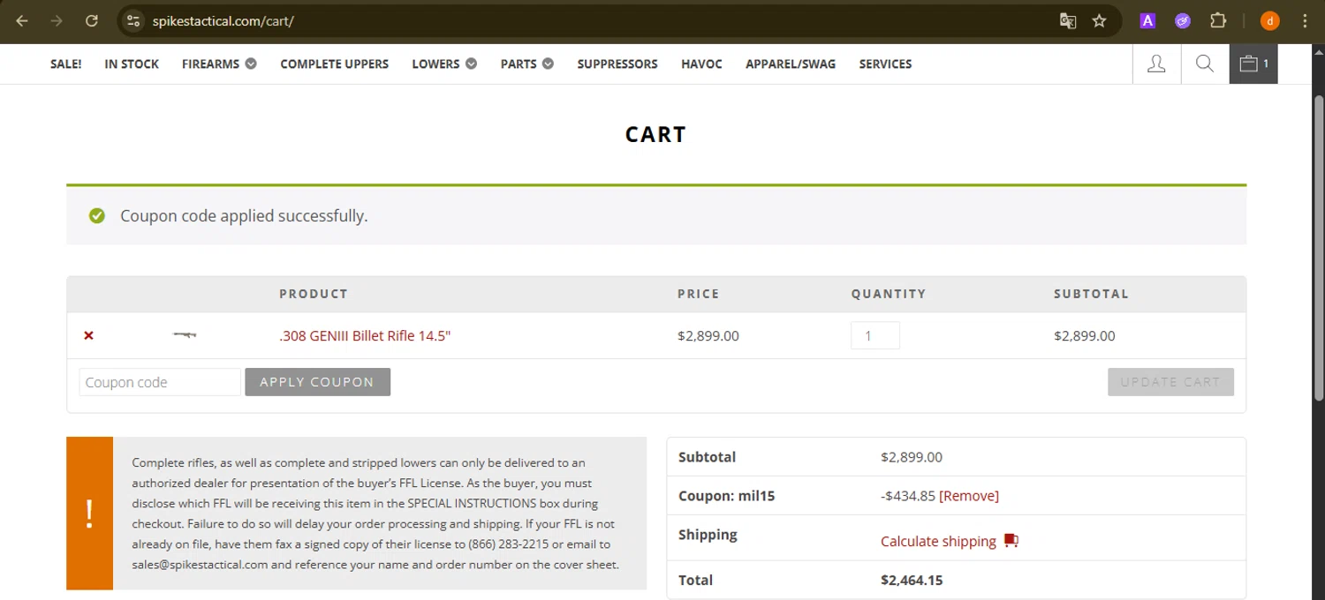The image size is (1325, 600).
Task: Click the browser address bar URL
Action: pyautogui.click(x=223, y=20)
